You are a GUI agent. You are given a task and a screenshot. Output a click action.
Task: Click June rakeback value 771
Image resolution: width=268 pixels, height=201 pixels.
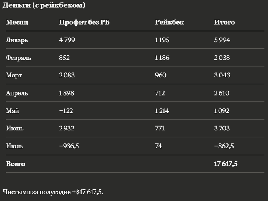pos(160,128)
